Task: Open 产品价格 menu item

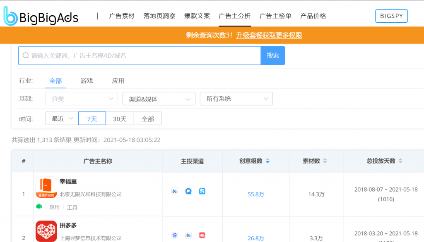Action: click(x=313, y=16)
